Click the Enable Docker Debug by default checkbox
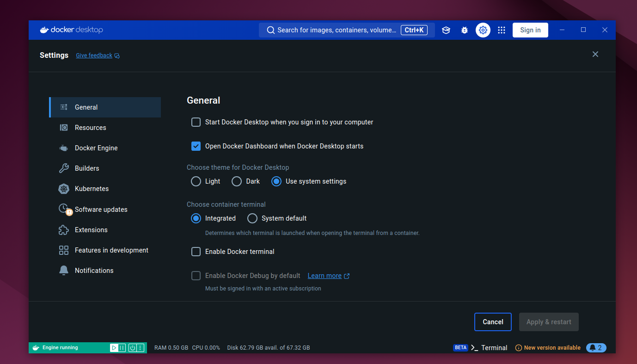 coord(196,276)
